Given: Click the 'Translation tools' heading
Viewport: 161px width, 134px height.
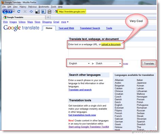Looking at the screenshot, I should point(80,100).
